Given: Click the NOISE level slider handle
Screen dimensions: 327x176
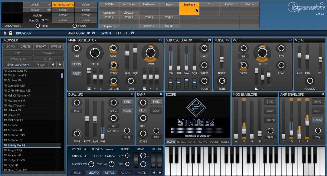Looking at the screenshot, I should point(222,59).
